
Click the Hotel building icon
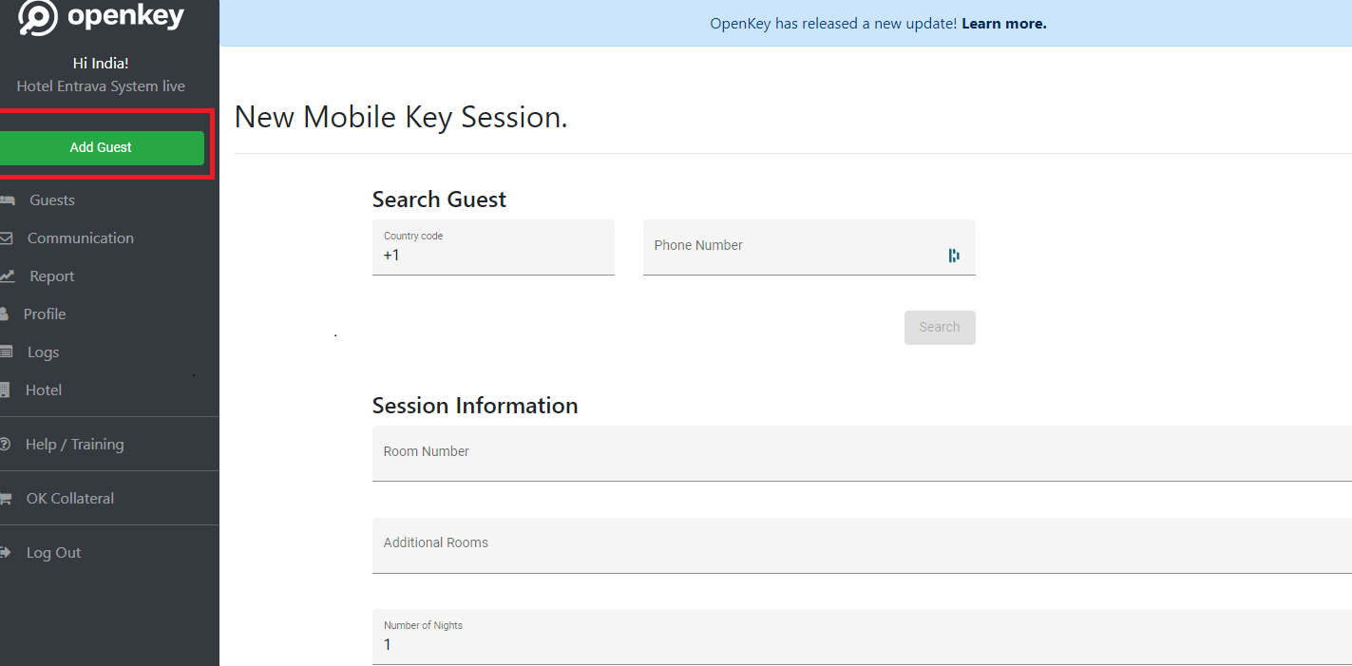8,390
